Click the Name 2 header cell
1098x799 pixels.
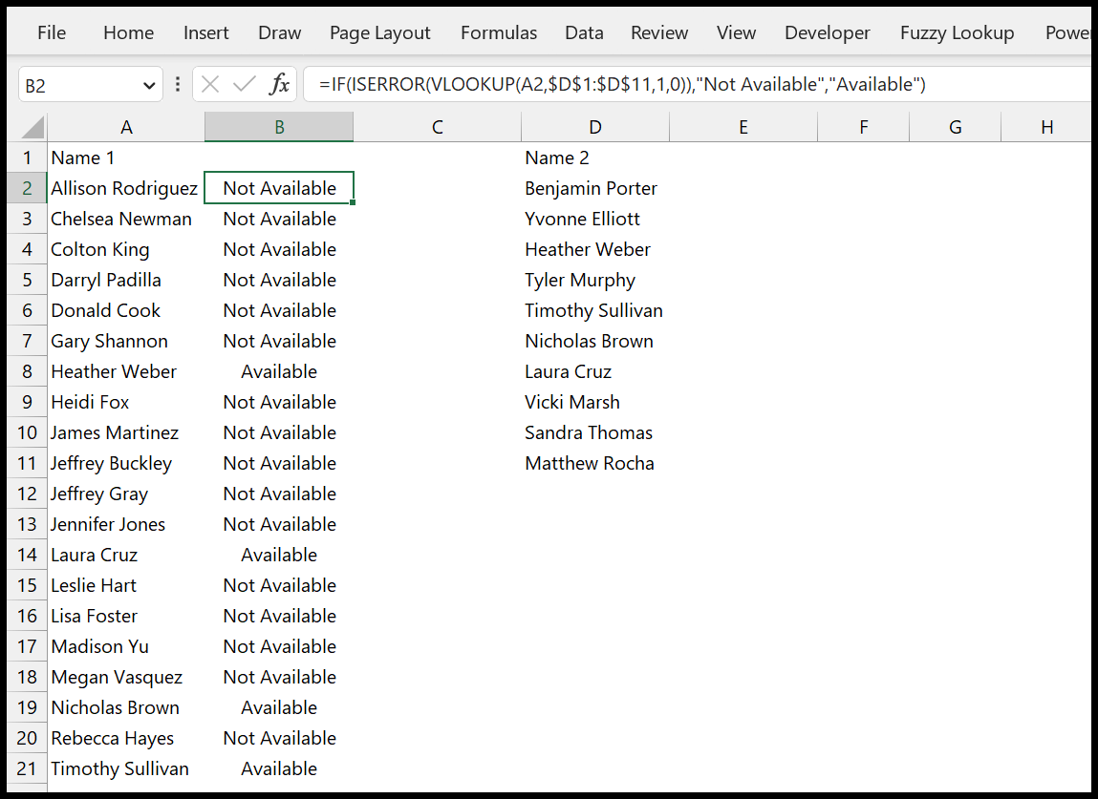tap(556, 158)
